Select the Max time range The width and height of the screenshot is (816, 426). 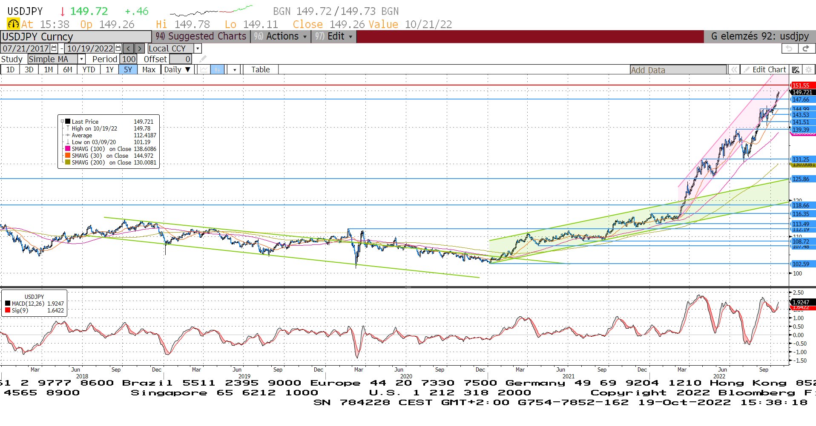click(x=149, y=70)
